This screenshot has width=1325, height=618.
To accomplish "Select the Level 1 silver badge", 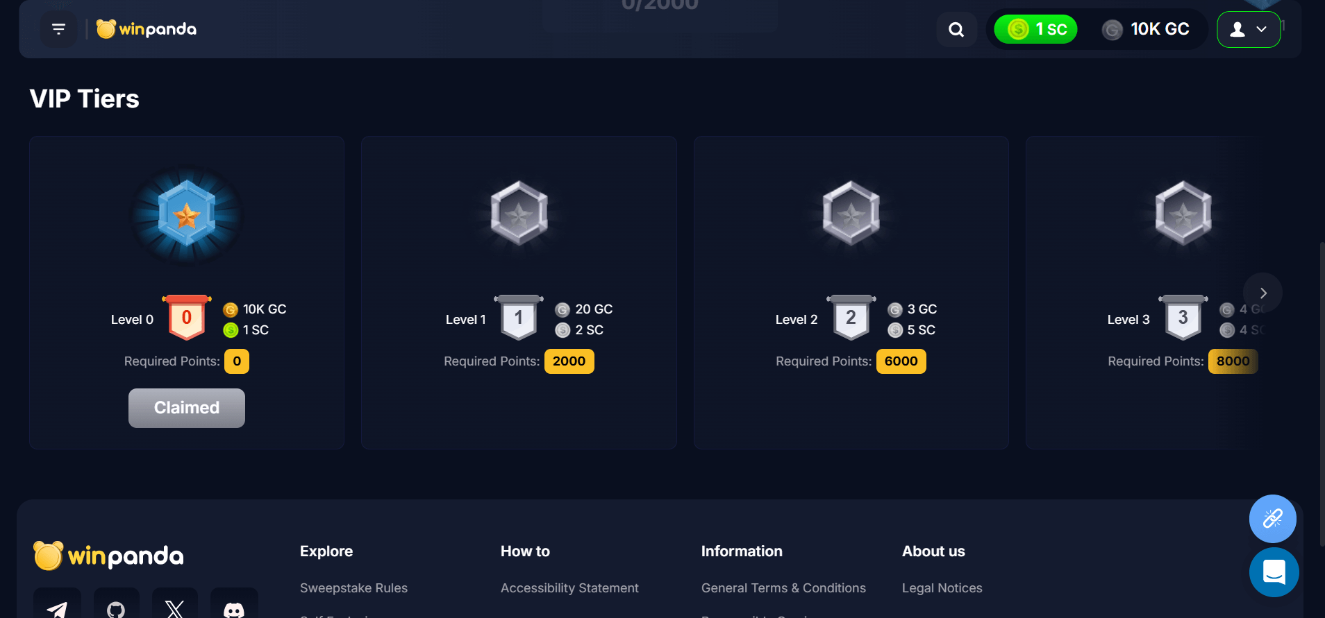I will [x=519, y=214].
